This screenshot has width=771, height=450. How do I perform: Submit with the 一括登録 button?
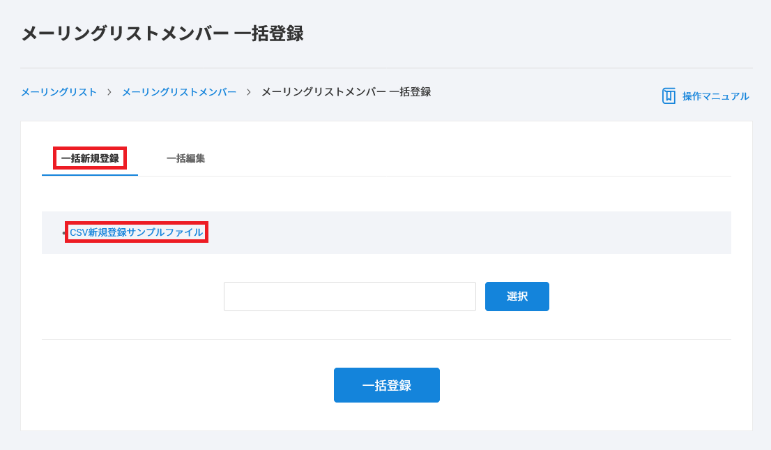[386, 385]
